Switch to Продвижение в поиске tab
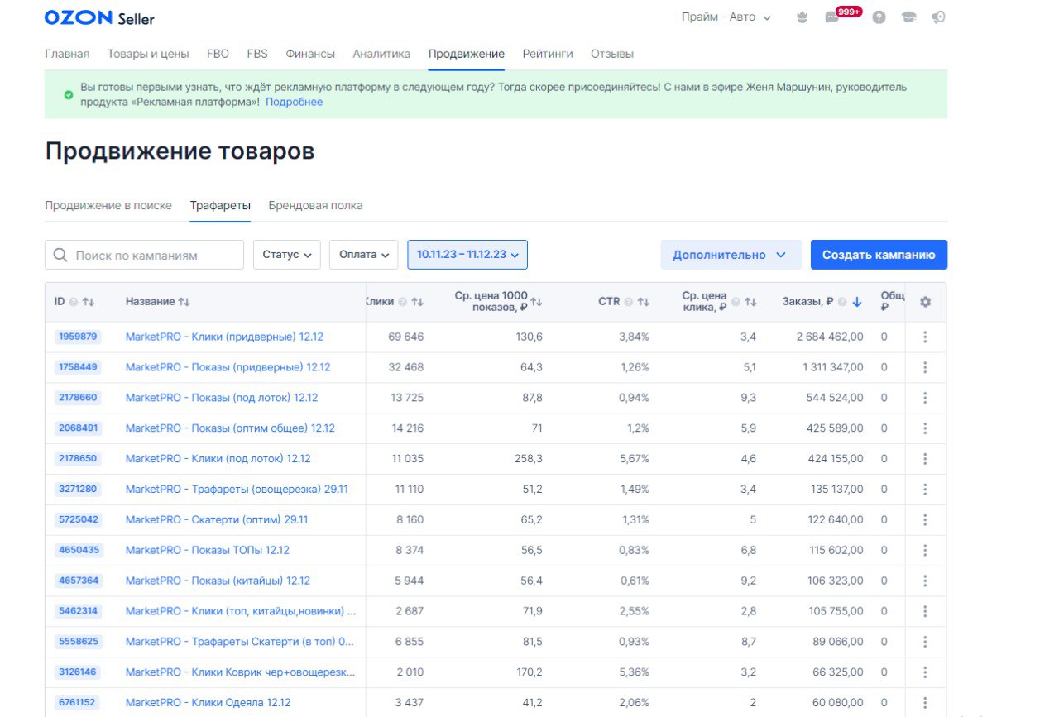1059x717 pixels. click(108, 205)
